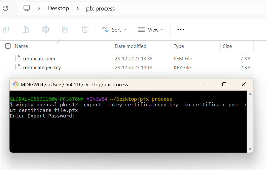Sort by the Size column header
Image resolution: width=267 pixels, height=170 pixels.
[x=227, y=46]
